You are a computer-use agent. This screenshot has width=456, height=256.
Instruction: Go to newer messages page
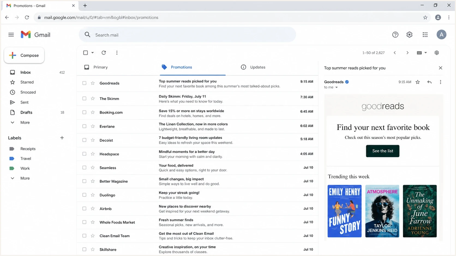point(395,53)
